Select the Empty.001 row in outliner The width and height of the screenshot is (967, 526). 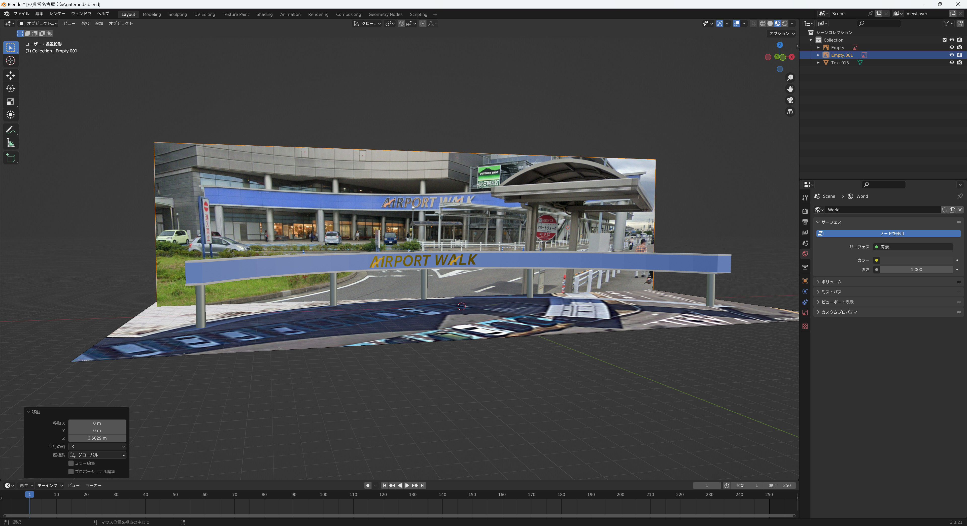(883, 55)
